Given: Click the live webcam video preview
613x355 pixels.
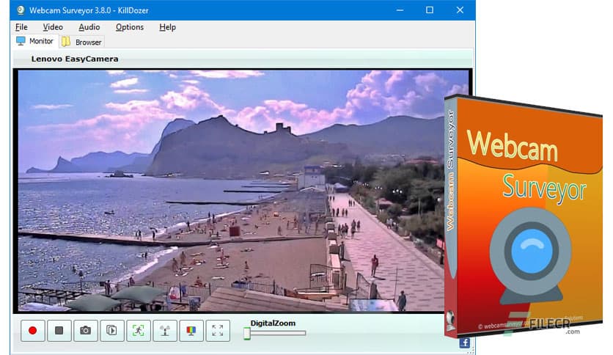Looking at the screenshot, I should click(243, 191).
